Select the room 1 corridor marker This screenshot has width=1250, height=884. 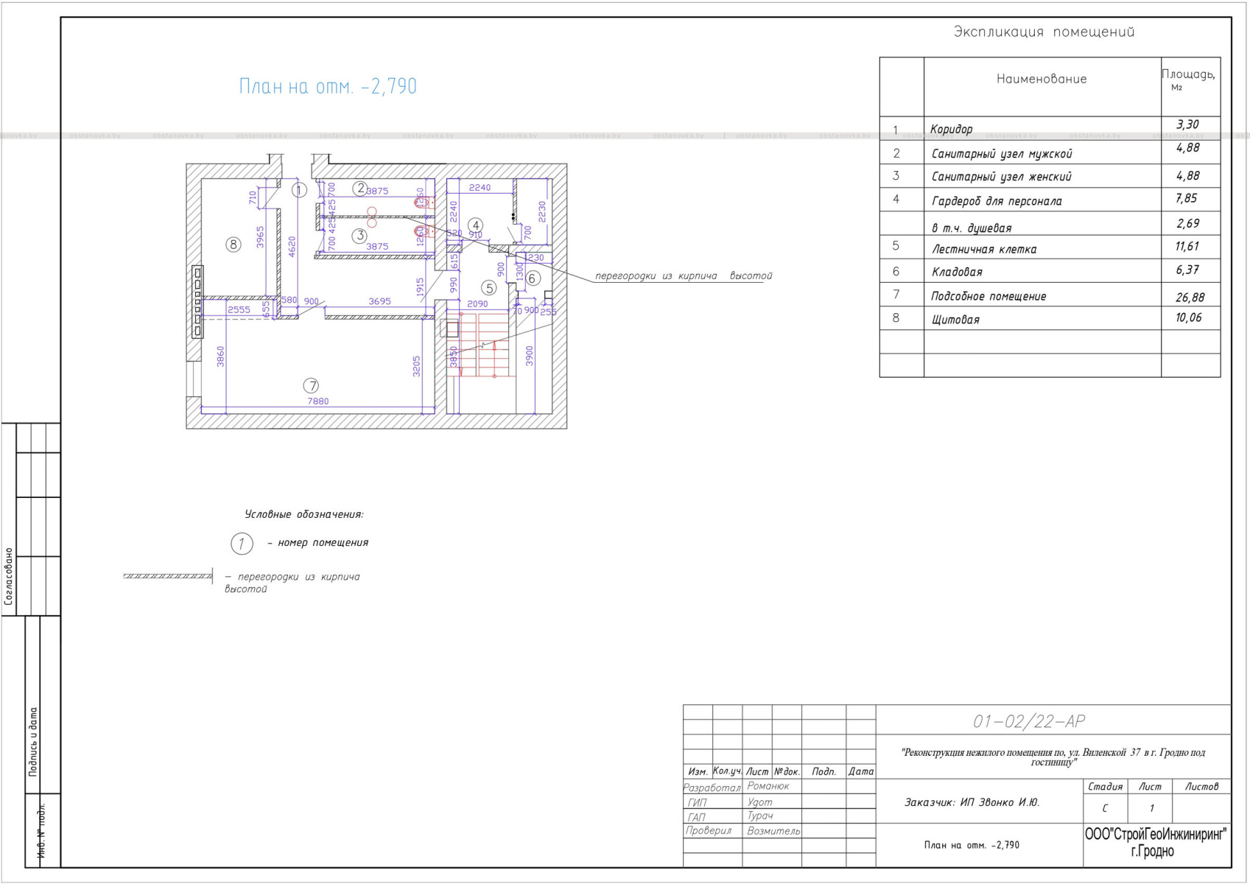point(299,190)
